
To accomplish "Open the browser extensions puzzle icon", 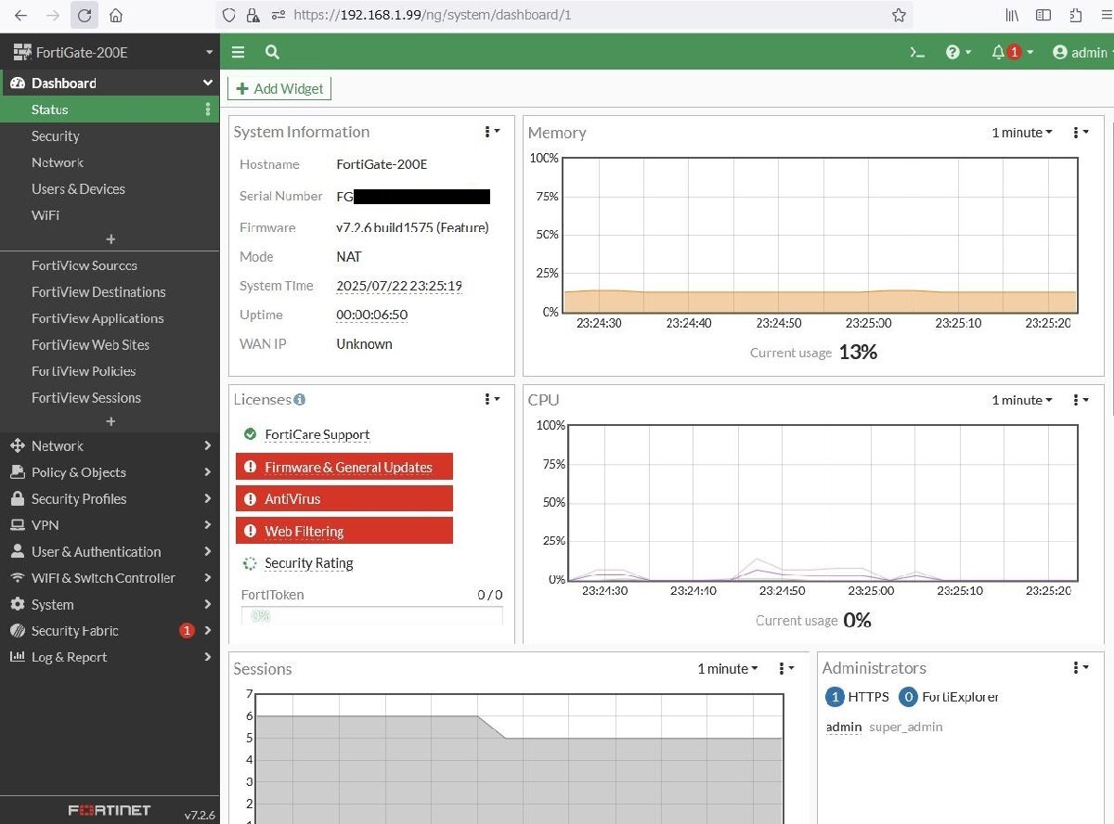I will [x=1076, y=15].
